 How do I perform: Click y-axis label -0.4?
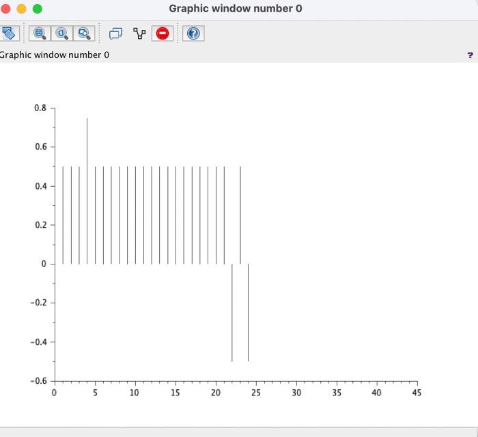pos(38,342)
